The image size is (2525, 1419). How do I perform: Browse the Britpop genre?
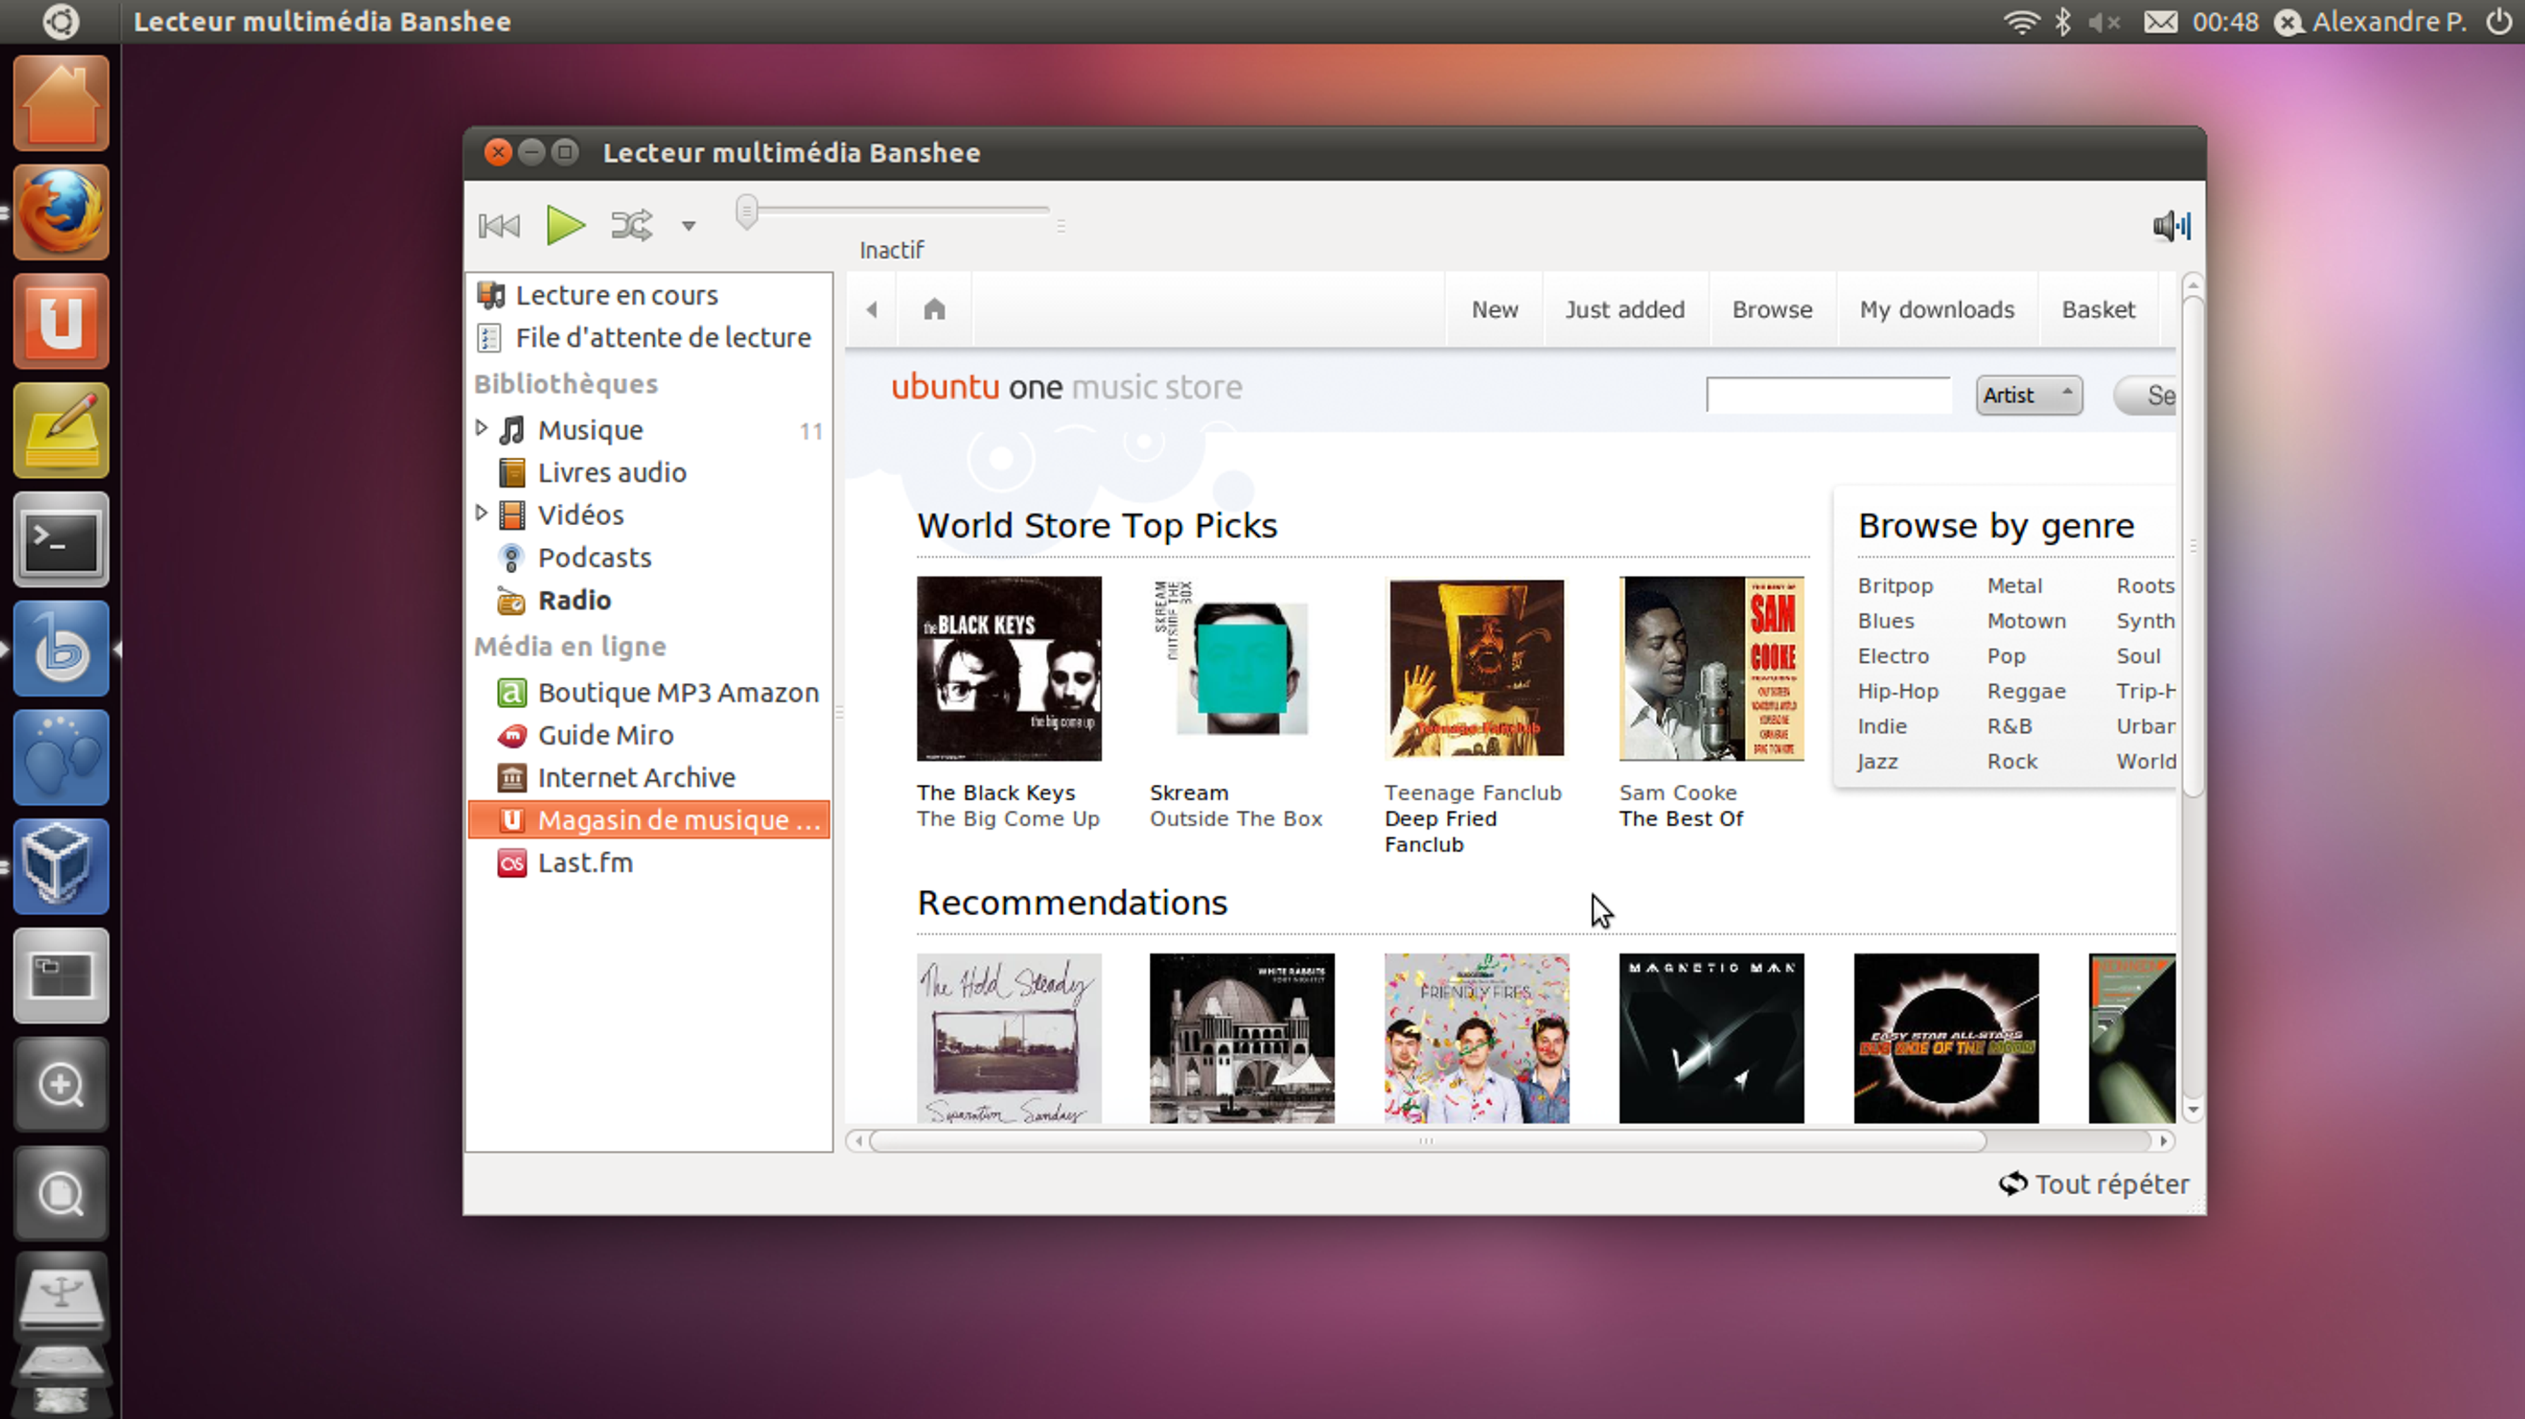[x=1895, y=585]
